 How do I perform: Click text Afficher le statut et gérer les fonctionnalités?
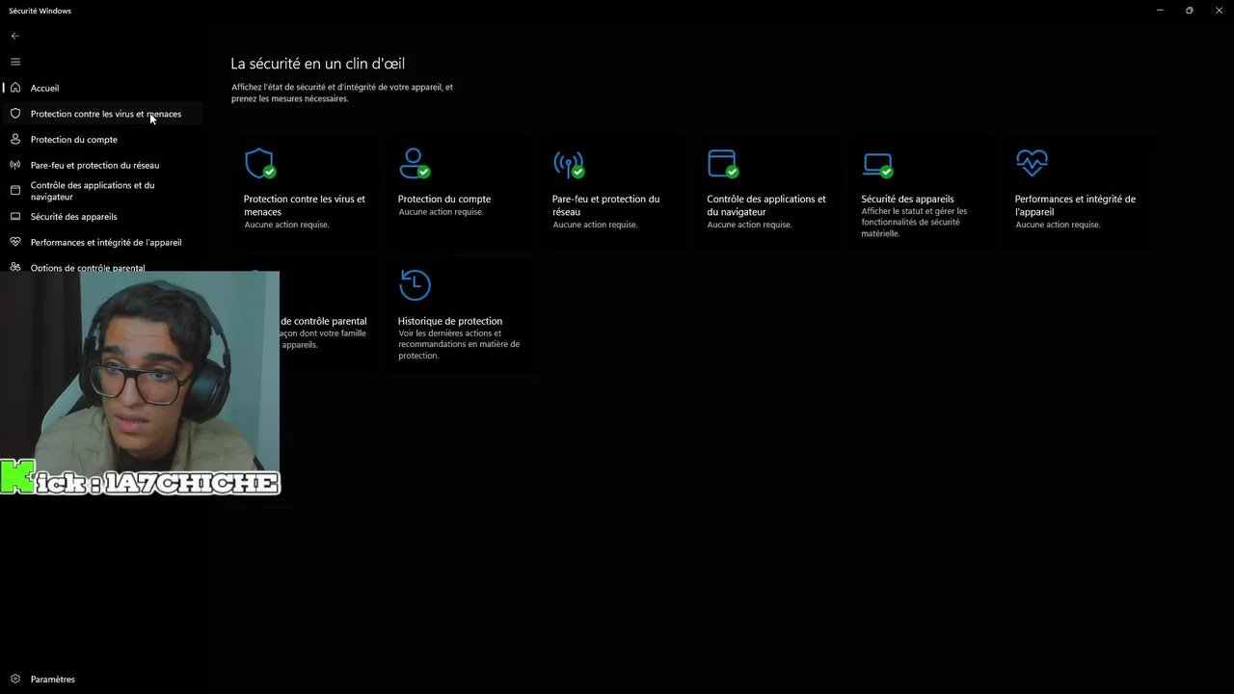914,222
